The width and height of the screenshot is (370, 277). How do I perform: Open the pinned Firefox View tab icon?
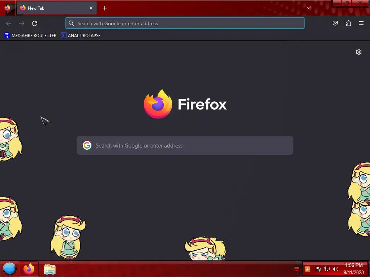coord(7,8)
